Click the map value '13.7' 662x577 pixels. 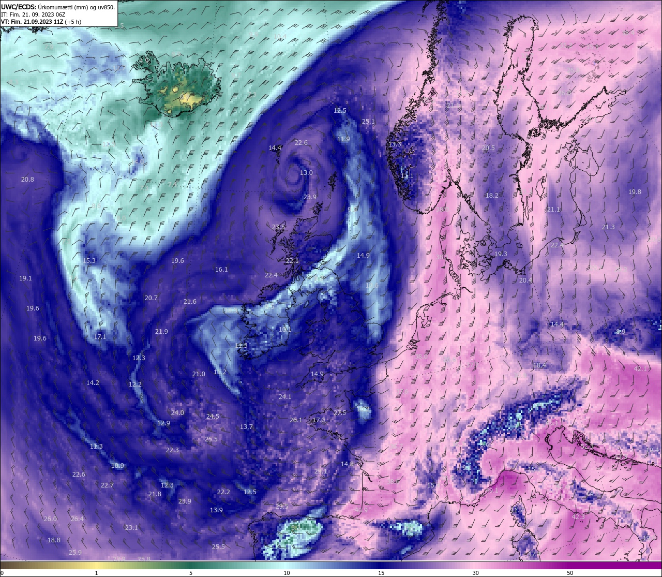tap(246, 427)
